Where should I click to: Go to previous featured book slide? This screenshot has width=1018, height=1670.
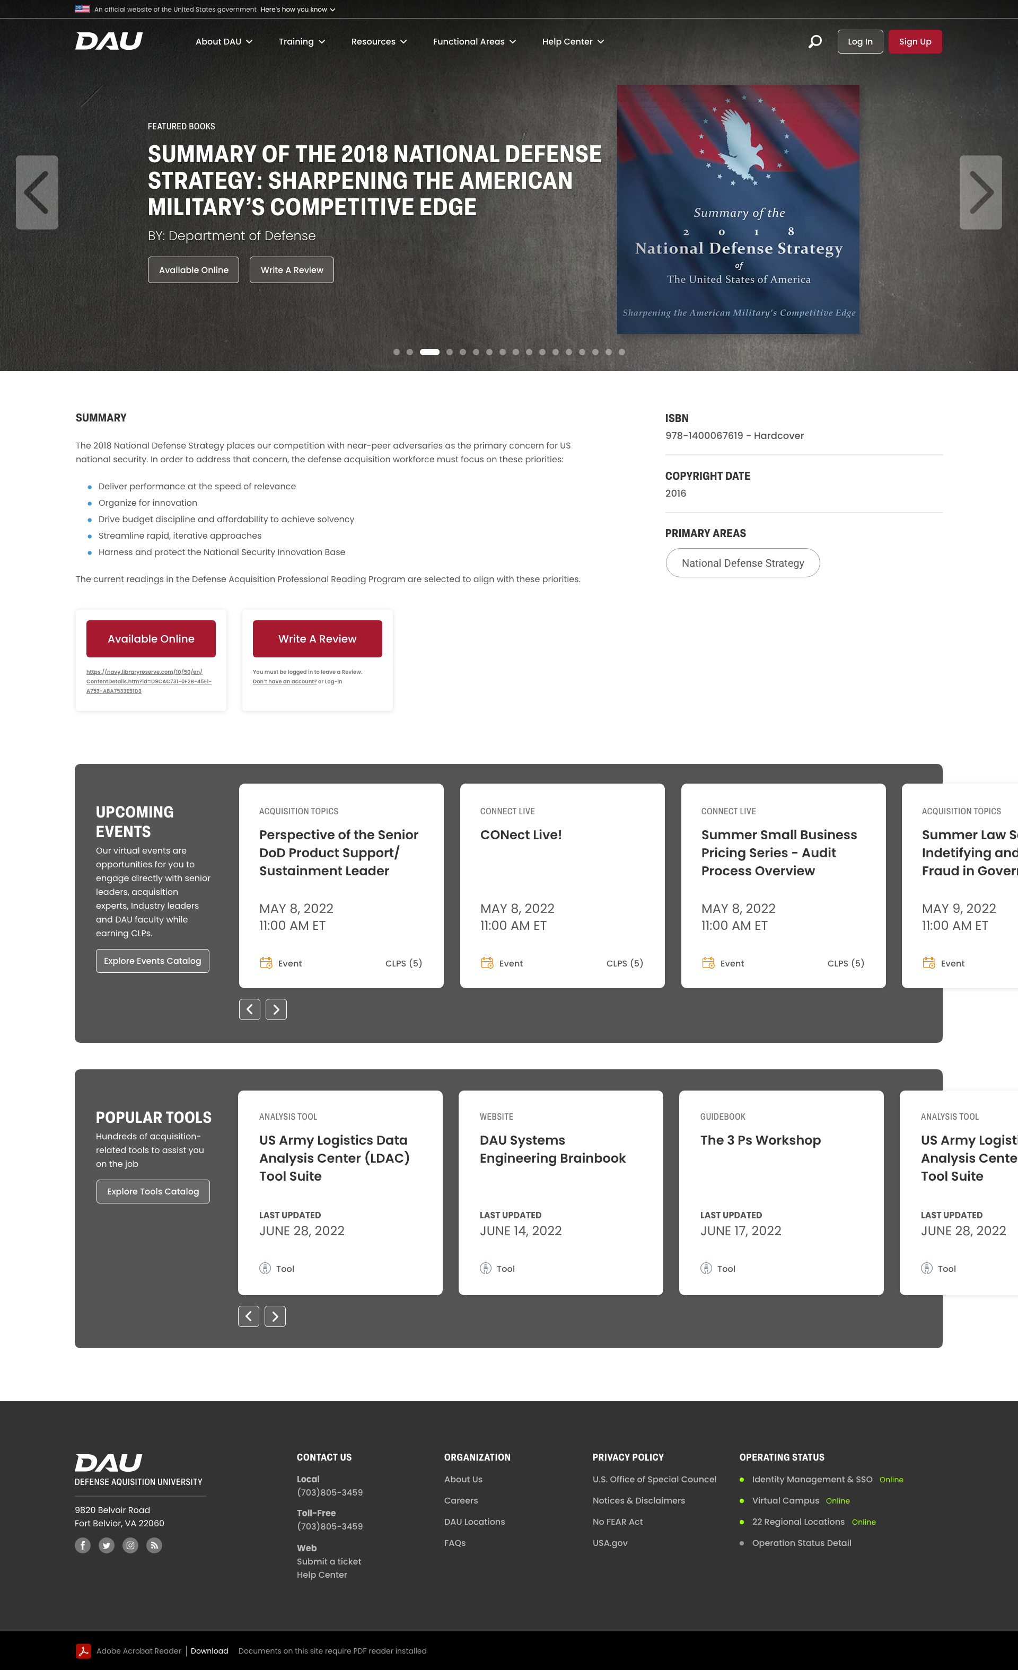tap(37, 192)
